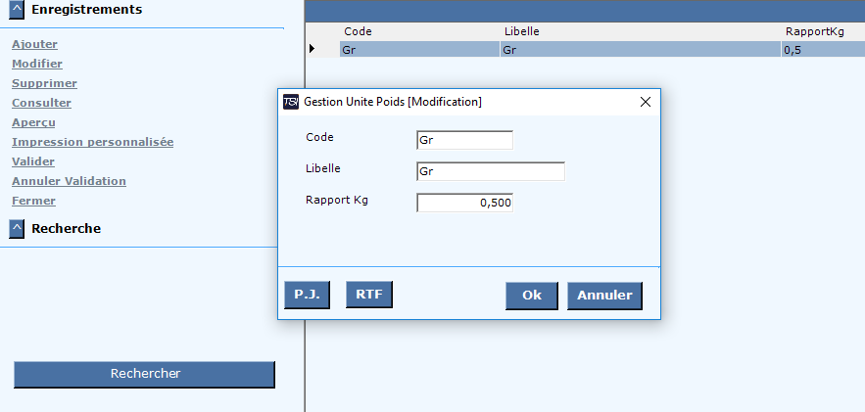Click the RTF button
Screen dimensions: 865x412
click(369, 295)
